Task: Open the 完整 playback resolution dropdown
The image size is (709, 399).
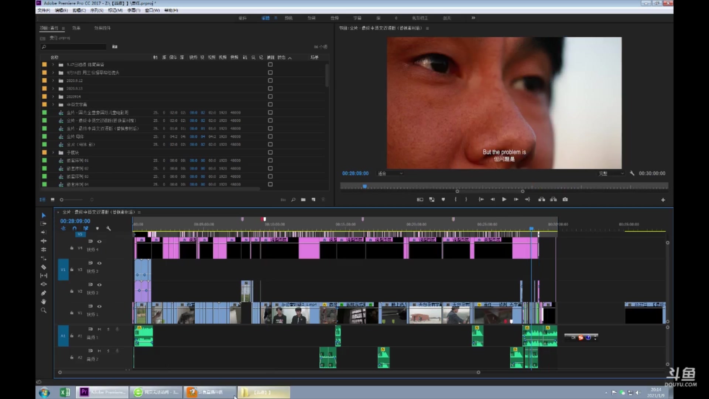Action: tap(611, 173)
